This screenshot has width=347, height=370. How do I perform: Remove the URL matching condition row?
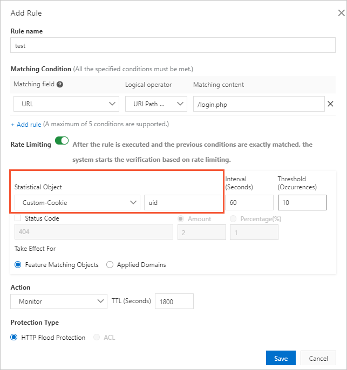point(331,104)
